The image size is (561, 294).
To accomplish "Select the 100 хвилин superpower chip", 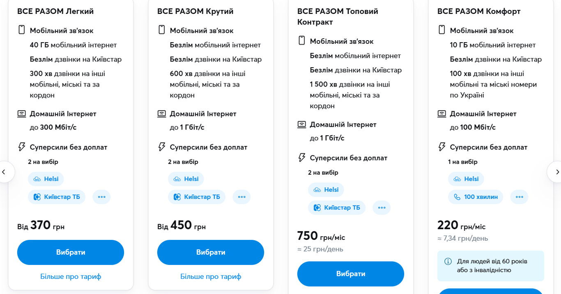I will tap(476, 197).
